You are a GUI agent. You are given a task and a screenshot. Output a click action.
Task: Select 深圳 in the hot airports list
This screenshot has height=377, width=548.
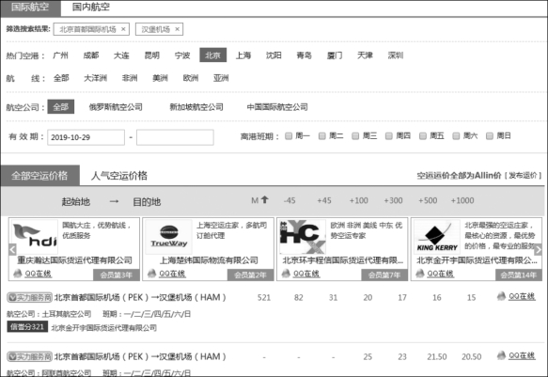pyautogui.click(x=396, y=55)
